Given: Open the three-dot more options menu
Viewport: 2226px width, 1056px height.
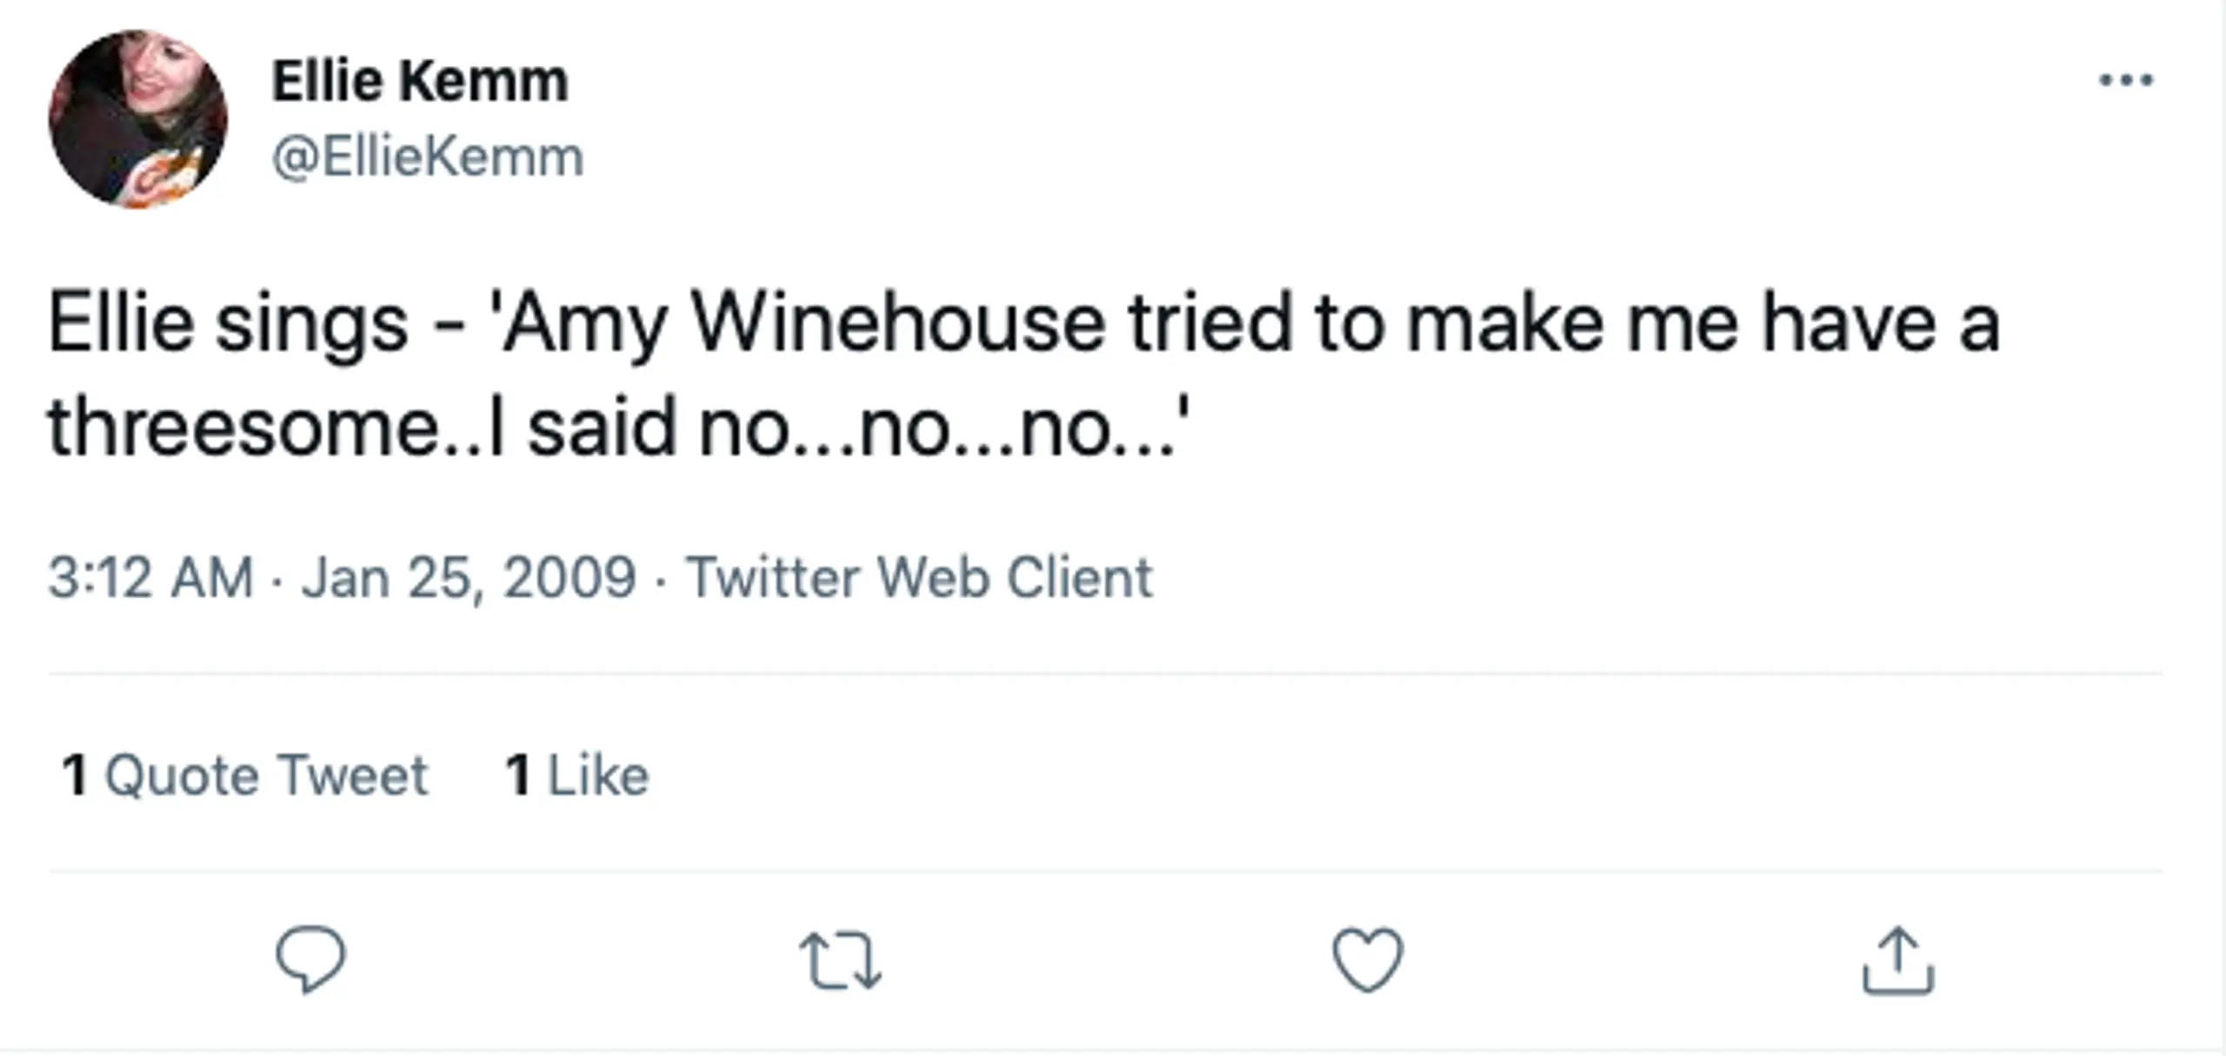Looking at the screenshot, I should click(2125, 81).
